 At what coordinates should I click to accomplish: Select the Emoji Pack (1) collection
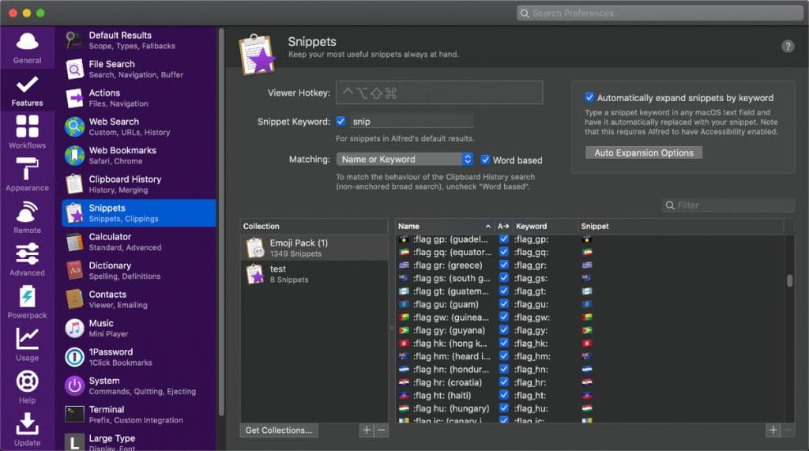[x=314, y=248]
